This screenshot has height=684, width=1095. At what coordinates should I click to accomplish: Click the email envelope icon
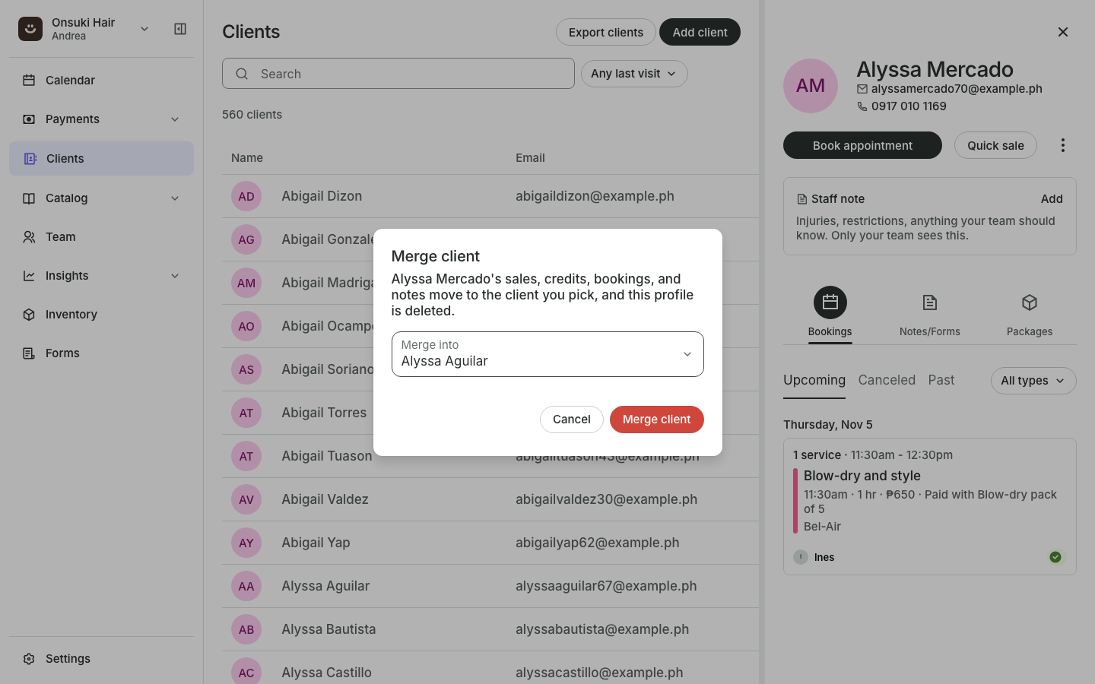[x=862, y=89]
